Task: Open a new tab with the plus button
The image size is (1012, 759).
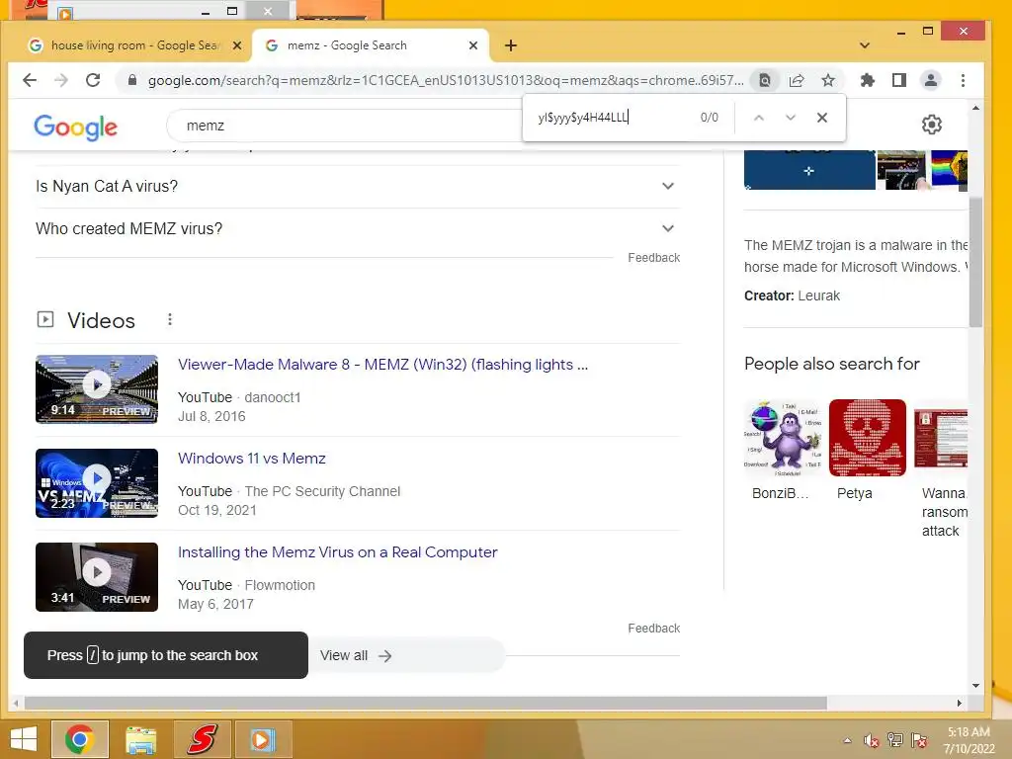Action: tap(511, 45)
